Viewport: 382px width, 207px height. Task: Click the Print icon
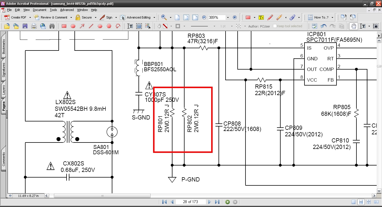[34, 26]
